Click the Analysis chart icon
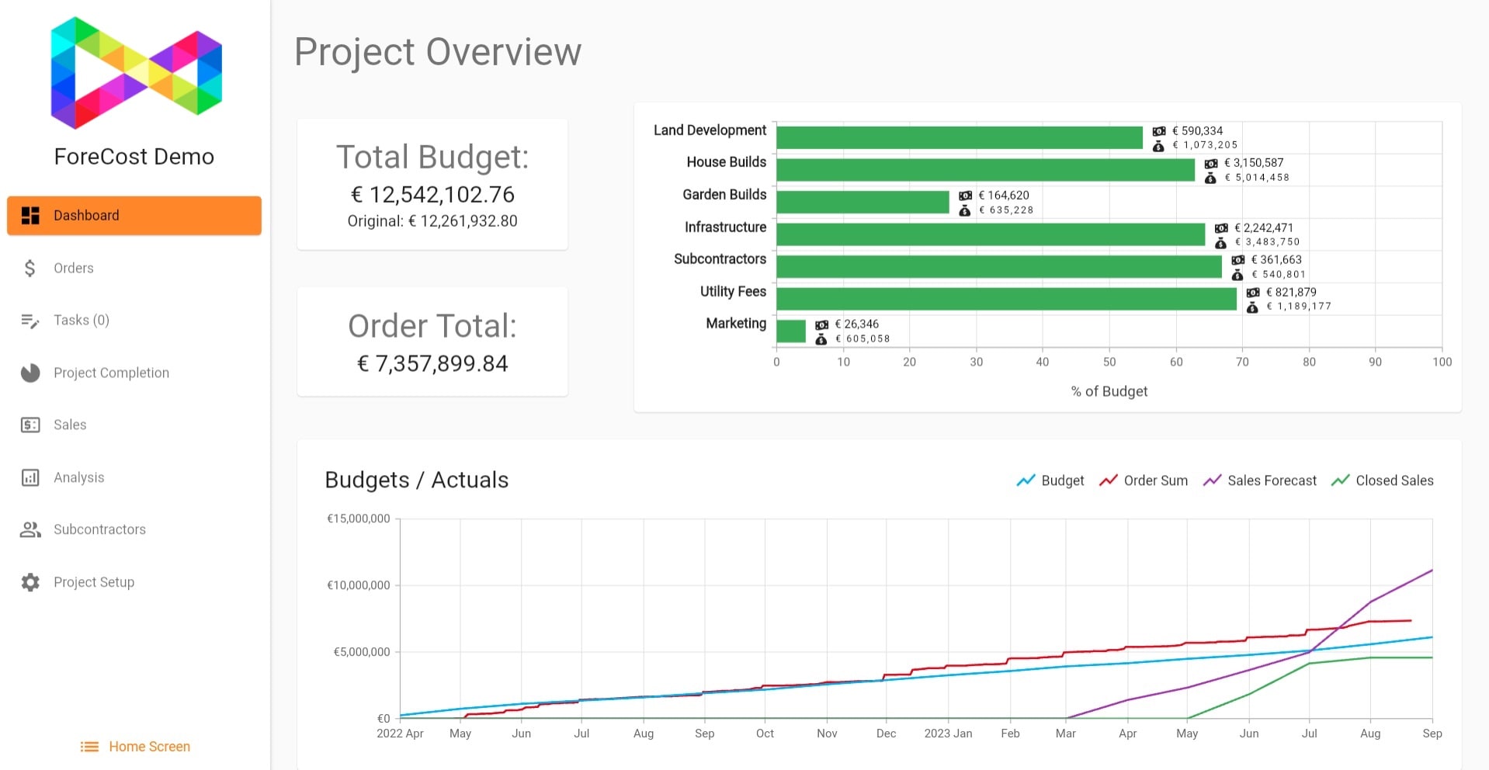The height and width of the screenshot is (770, 1489). click(x=30, y=478)
